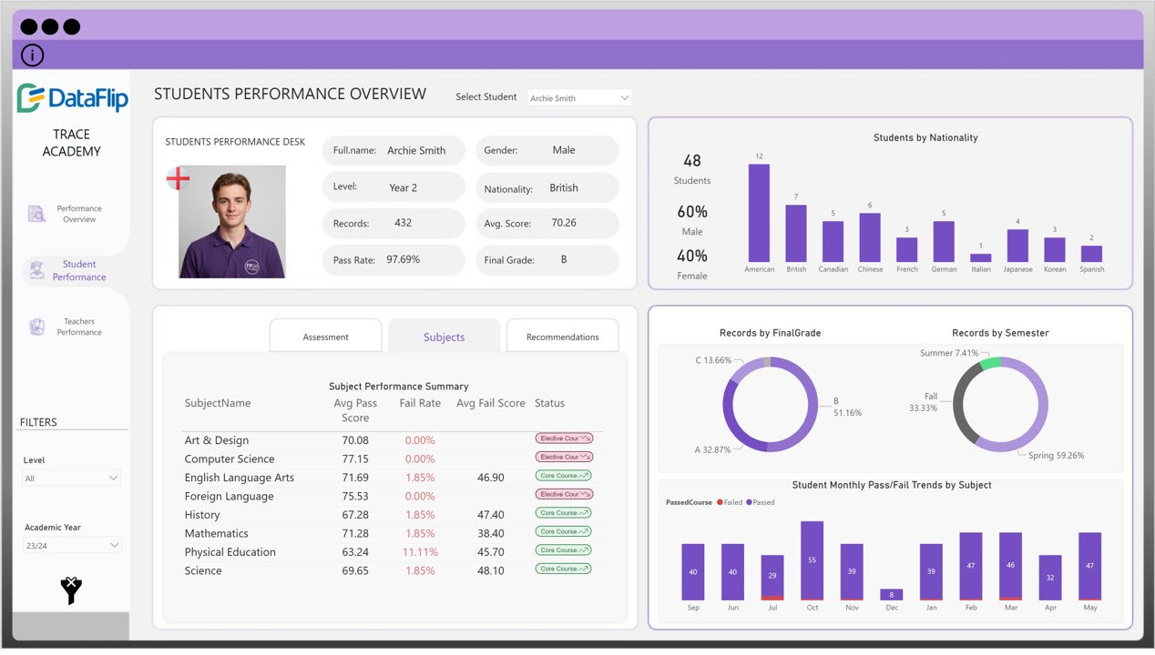Image resolution: width=1155 pixels, height=655 pixels.
Task: Switch to the Subjects tab
Action: [444, 336]
